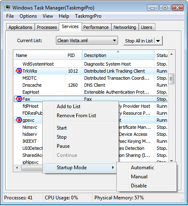Click PID 1260 in the Dnscache row
The height and width of the screenshot is (206, 188).
click(73, 85)
